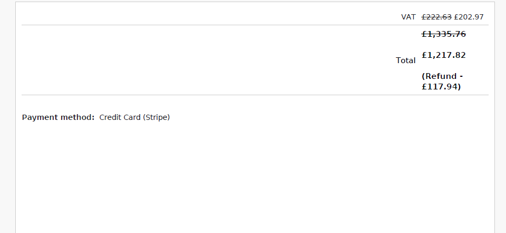Click the divider line below the VAT row
The height and width of the screenshot is (233, 506).
[x=255, y=25]
